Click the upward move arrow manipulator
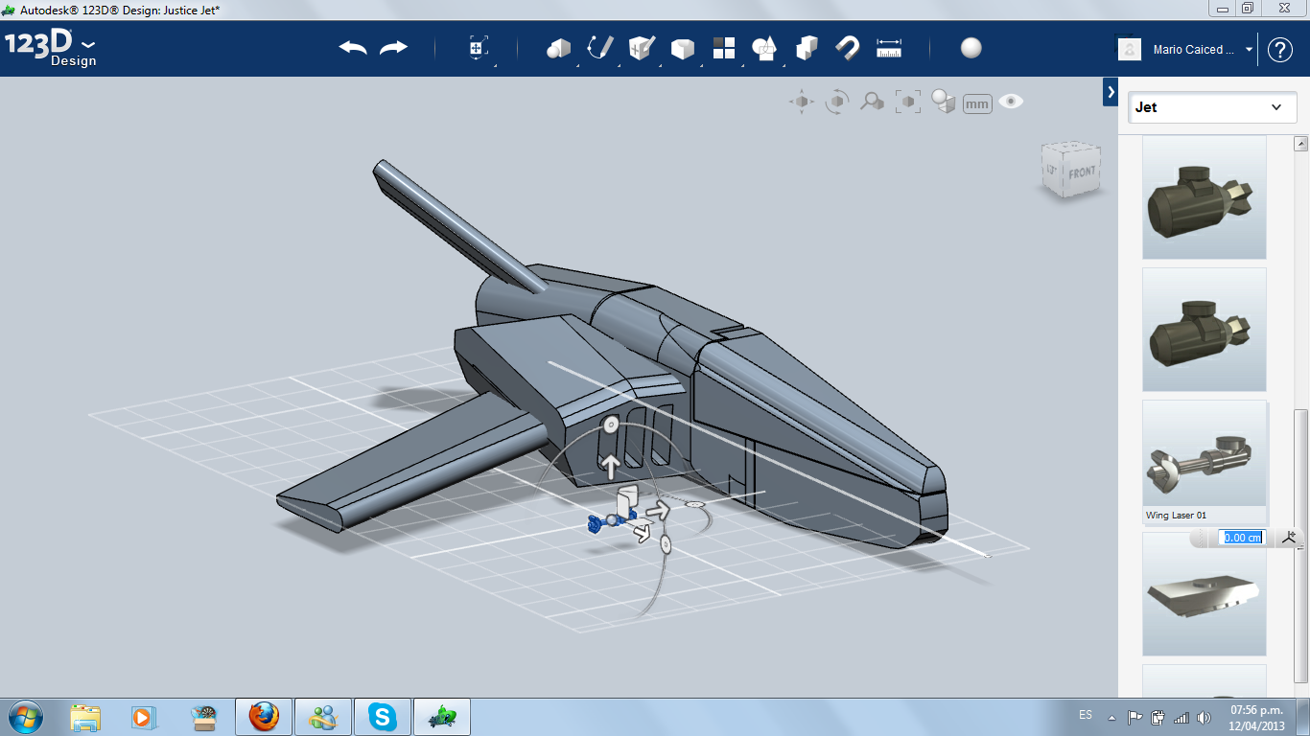Viewport: 1310px width, 736px height. (x=610, y=466)
